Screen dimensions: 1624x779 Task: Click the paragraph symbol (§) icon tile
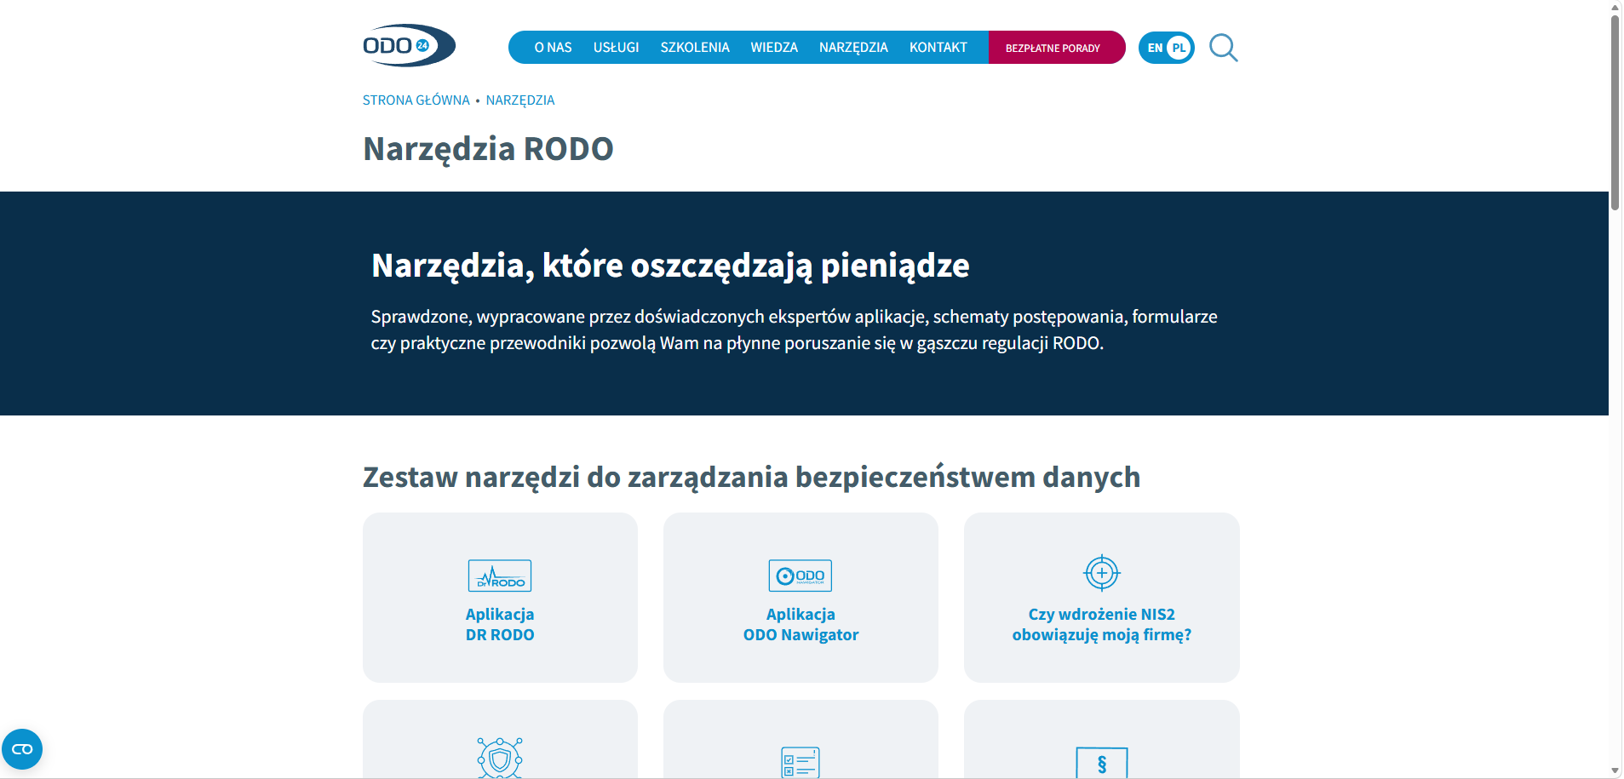[1101, 764]
